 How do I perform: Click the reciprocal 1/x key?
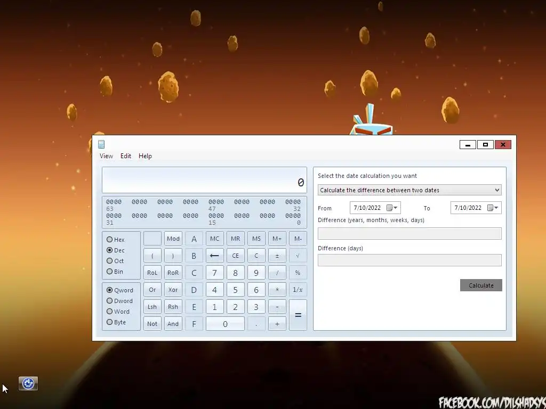point(298,290)
